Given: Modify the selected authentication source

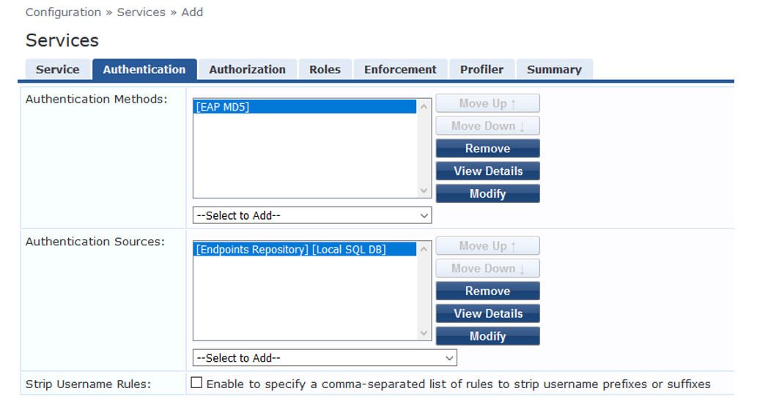Looking at the screenshot, I should coord(488,336).
